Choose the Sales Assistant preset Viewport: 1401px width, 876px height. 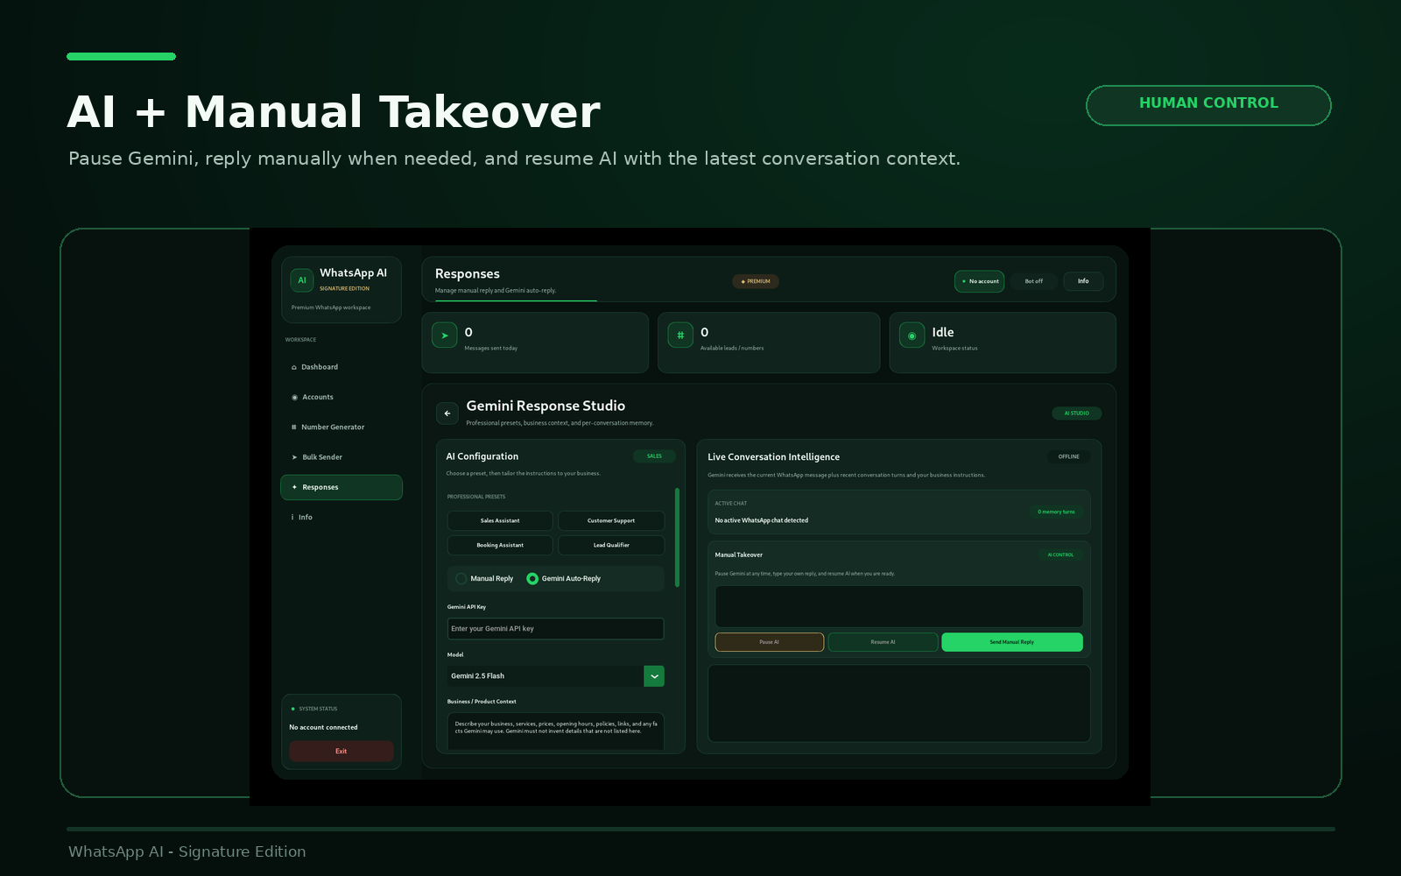pyautogui.click(x=500, y=520)
